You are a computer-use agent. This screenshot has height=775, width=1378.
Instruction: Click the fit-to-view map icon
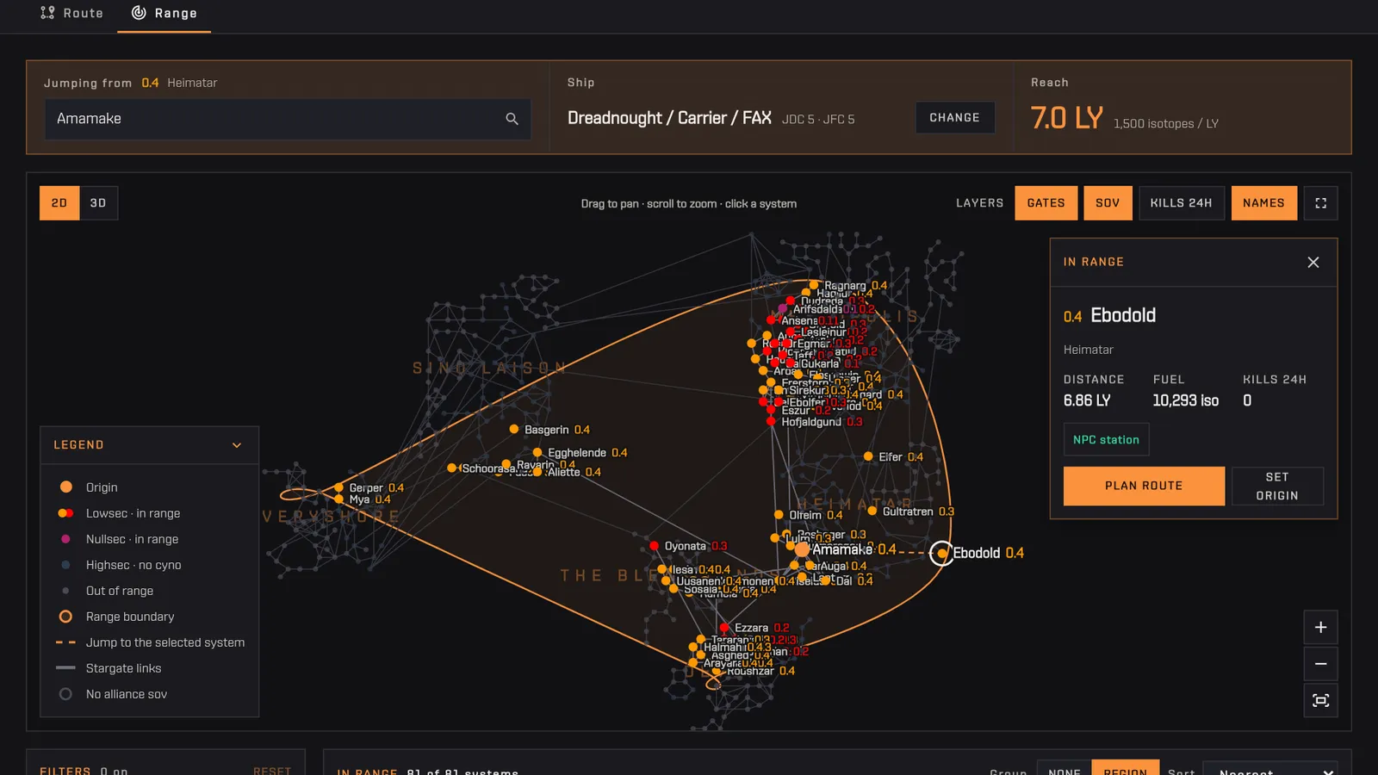[x=1320, y=700]
